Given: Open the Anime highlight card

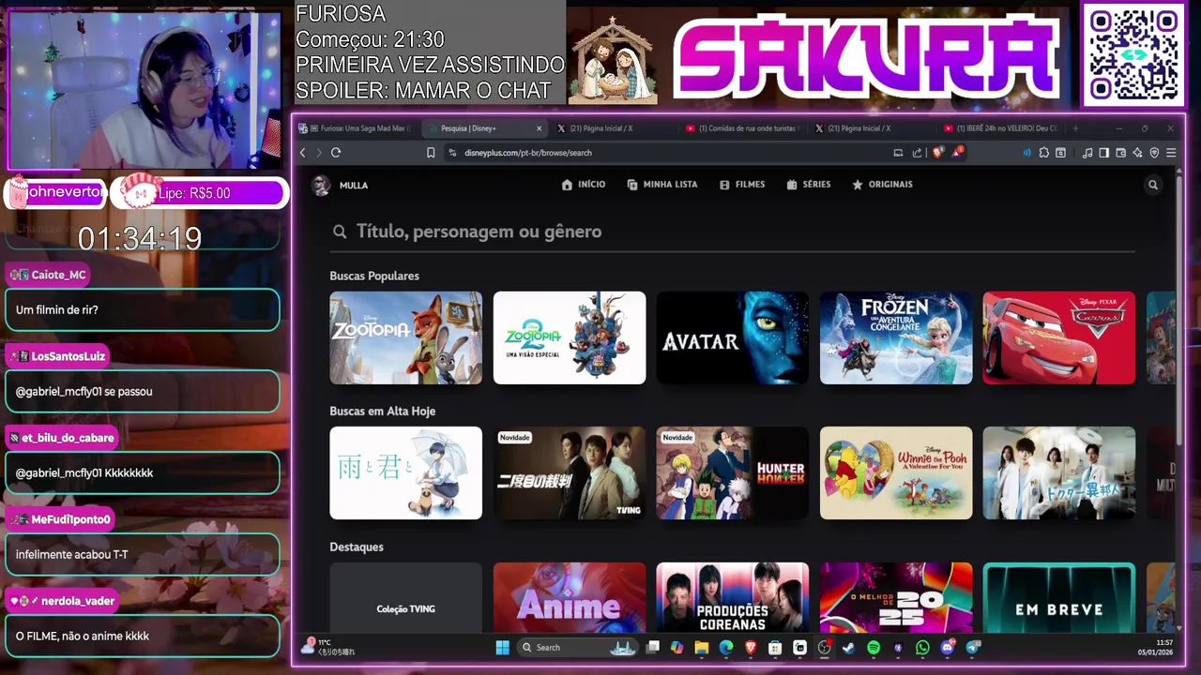Looking at the screenshot, I should click(570, 598).
